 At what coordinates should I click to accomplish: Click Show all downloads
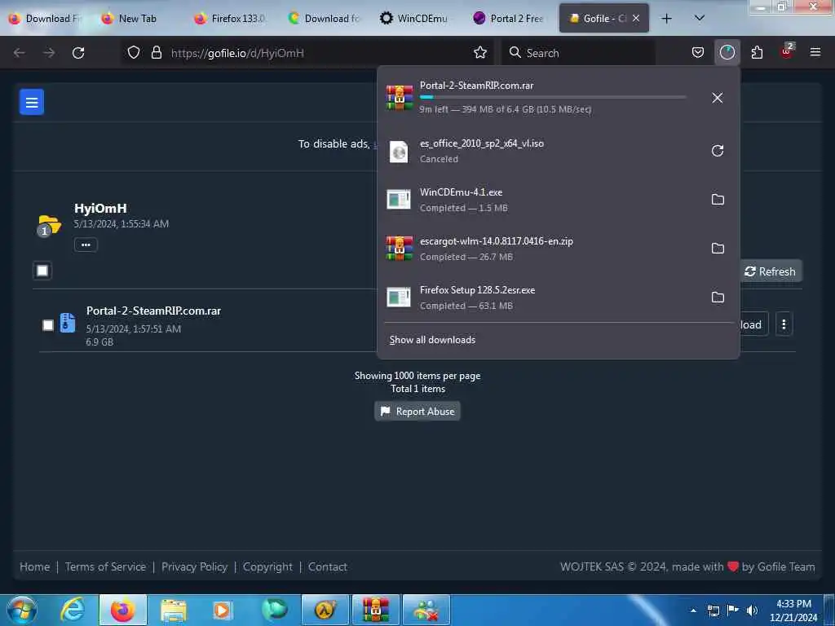432,340
